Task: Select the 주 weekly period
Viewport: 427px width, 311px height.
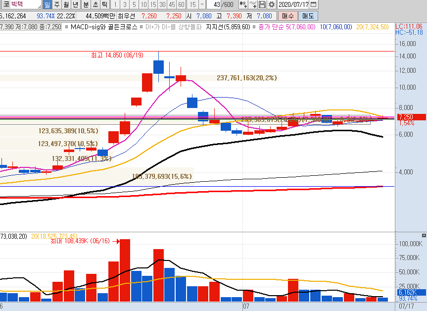Action: coord(56,4)
